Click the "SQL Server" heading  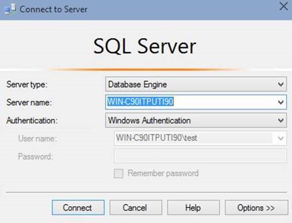pyautogui.click(x=145, y=46)
